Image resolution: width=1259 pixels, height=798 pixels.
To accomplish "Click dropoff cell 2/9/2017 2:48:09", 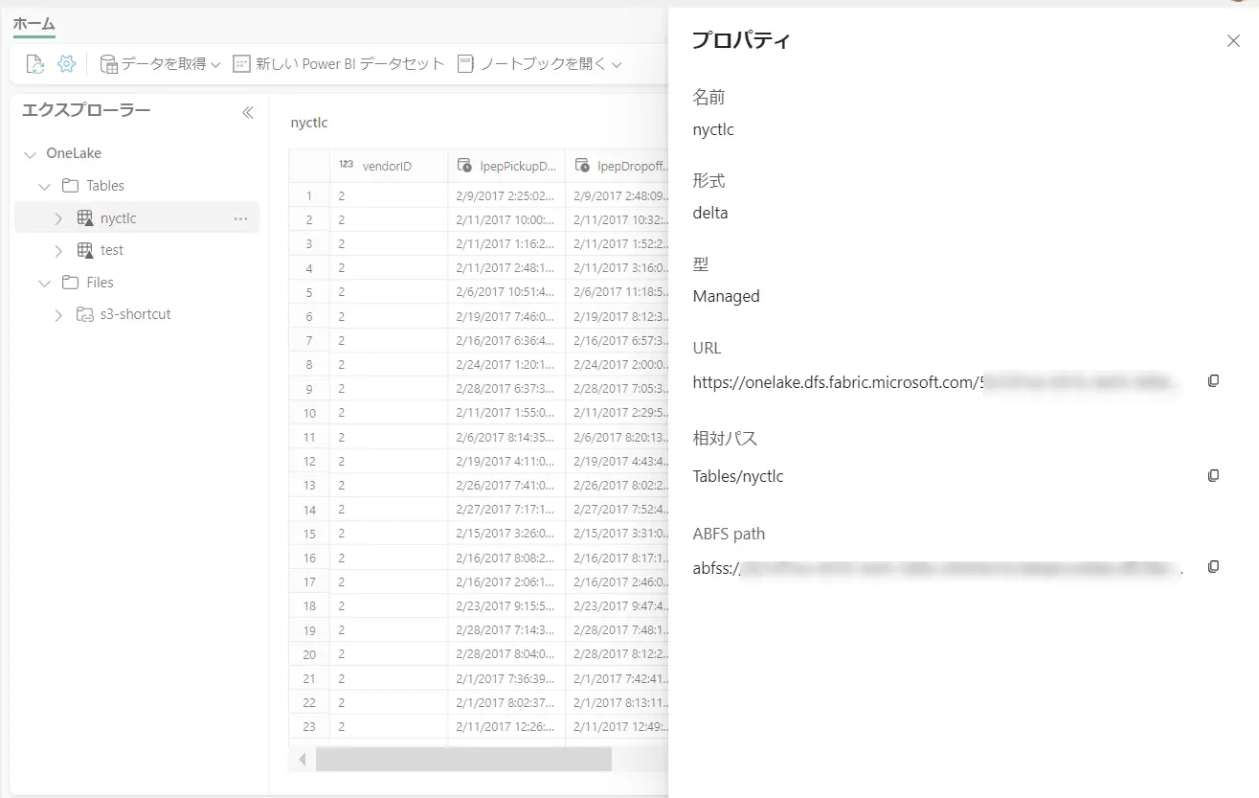I will (x=617, y=195).
